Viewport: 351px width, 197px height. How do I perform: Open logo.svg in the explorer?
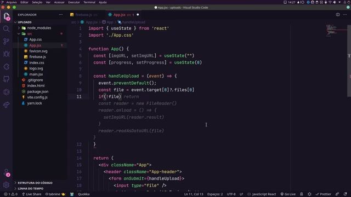pyautogui.click(x=36, y=68)
